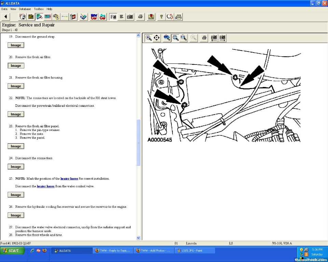The image size is (328, 262).
Task: Open the heater hoses link in step 25 note
Action: [69, 179]
